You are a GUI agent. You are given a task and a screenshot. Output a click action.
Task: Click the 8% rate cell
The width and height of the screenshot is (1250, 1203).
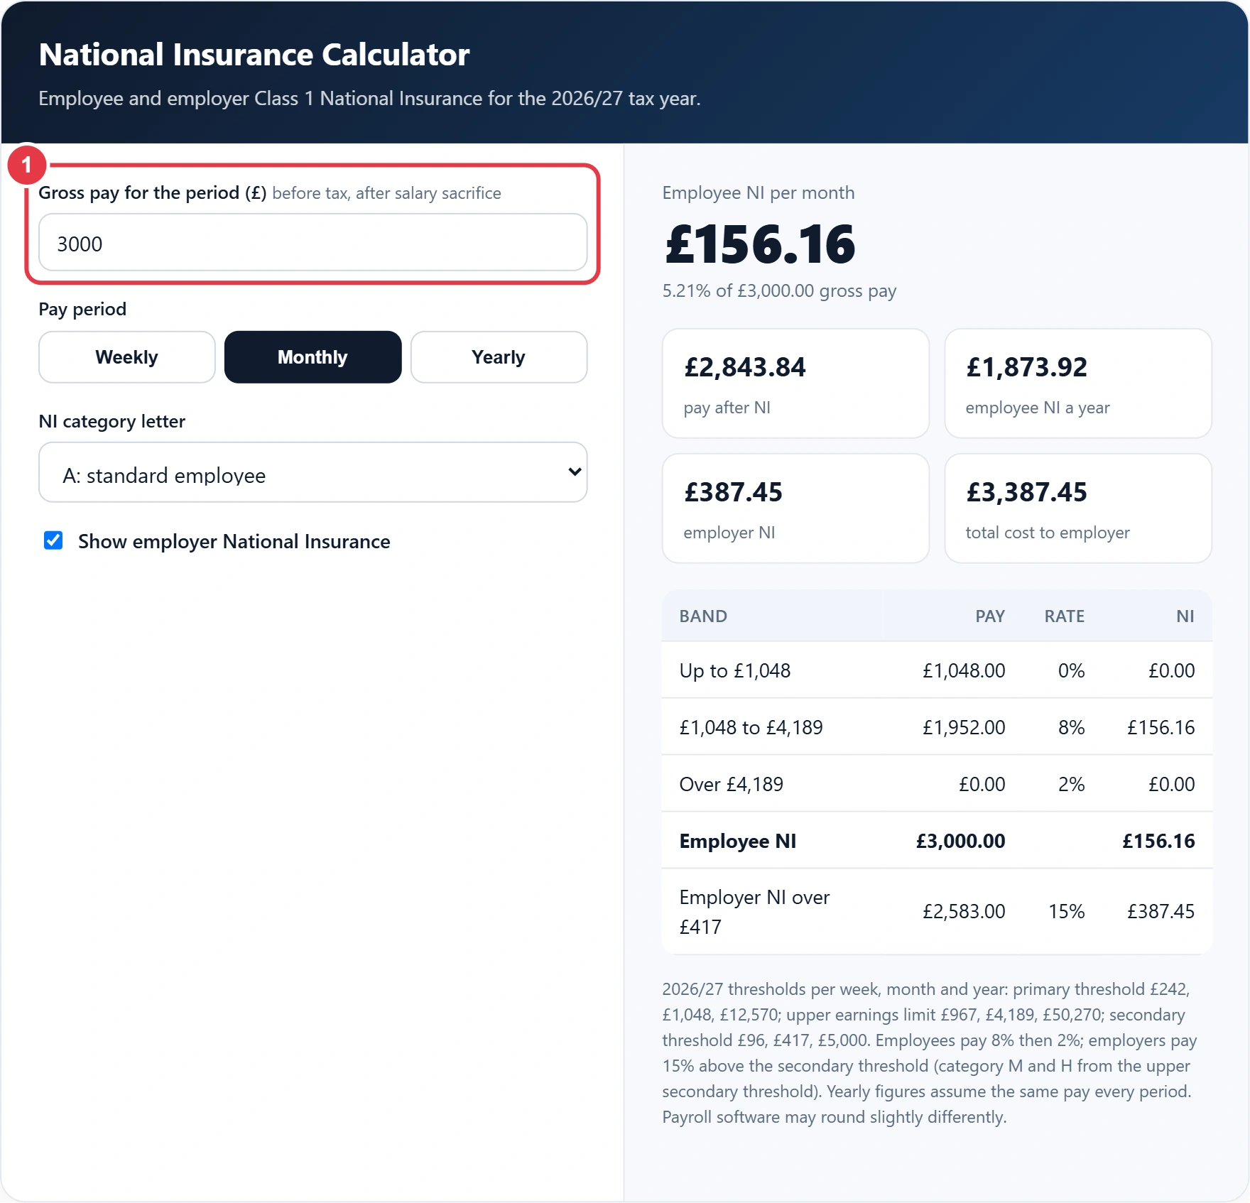tap(1071, 727)
